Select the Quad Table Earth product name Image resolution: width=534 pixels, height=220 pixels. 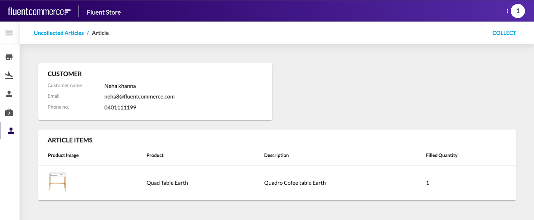(x=167, y=183)
